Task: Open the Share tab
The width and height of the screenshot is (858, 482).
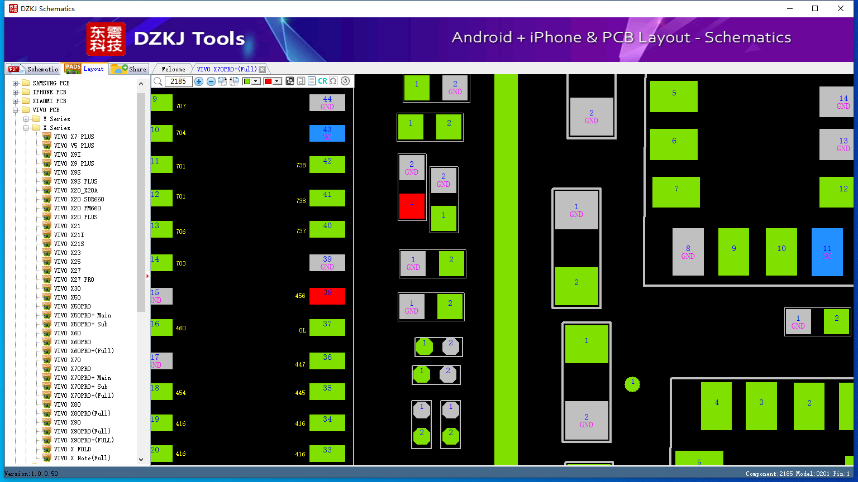Action: [128, 69]
